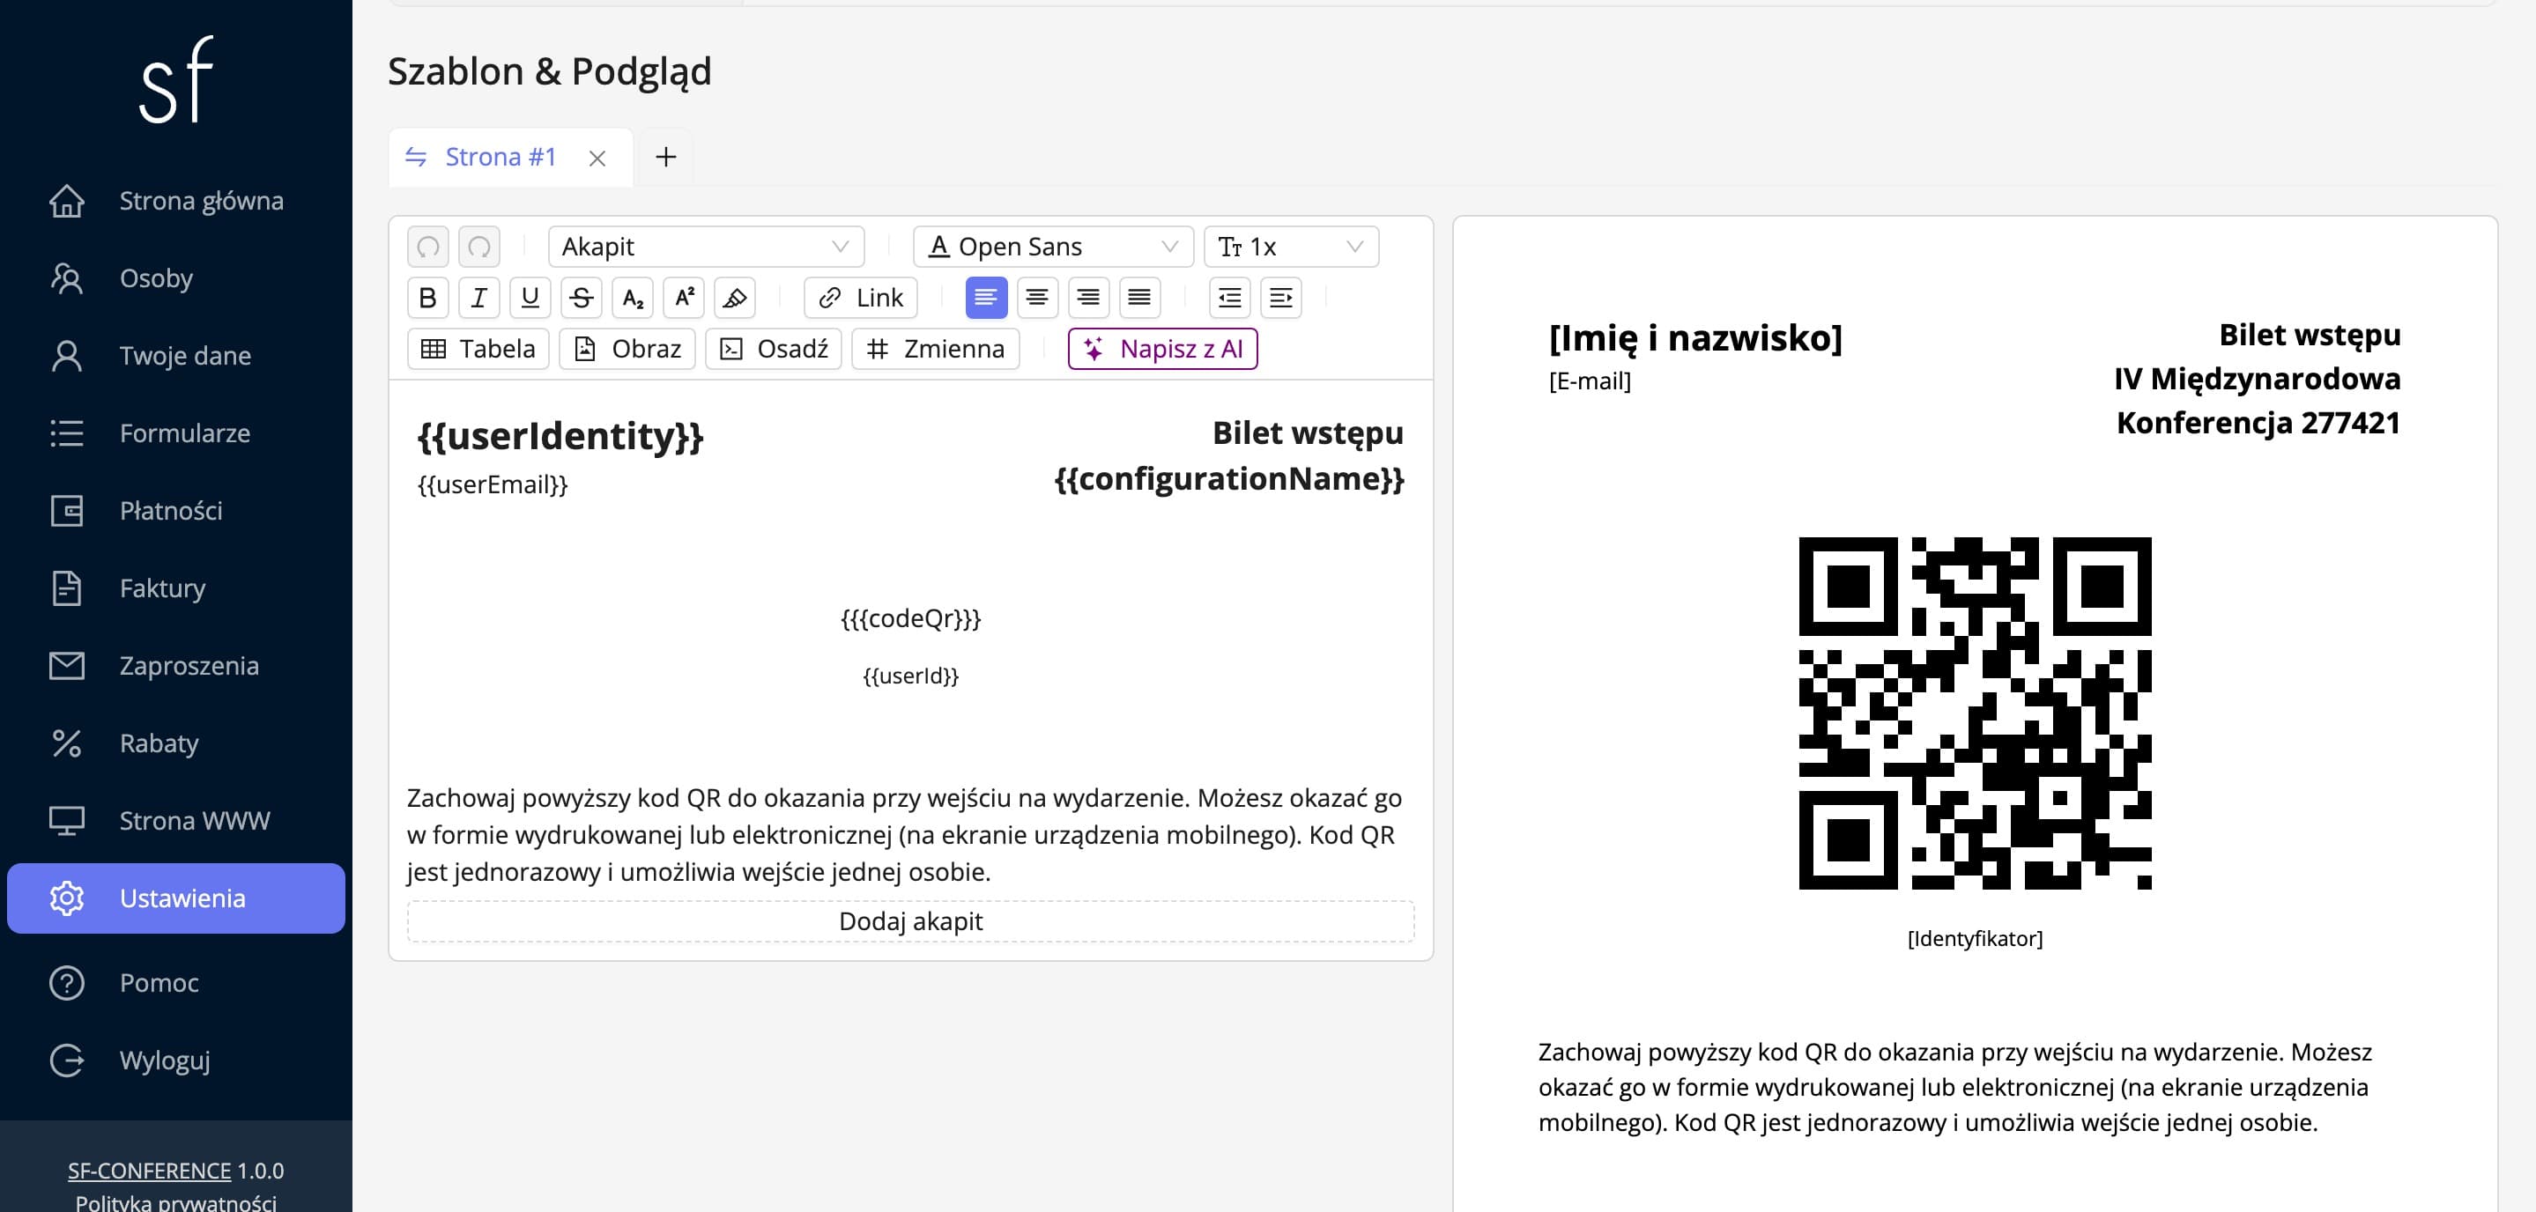
Task: Open the 1x text size dropdown
Action: pos(1292,246)
